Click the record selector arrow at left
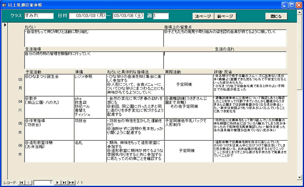Viewport: 304px width, 187px height. click(5, 25)
